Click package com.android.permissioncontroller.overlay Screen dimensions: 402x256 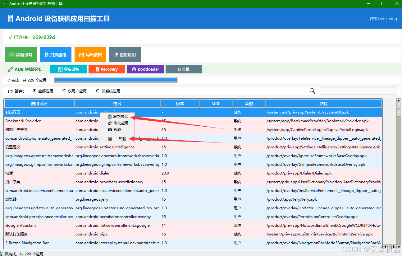click(113, 217)
